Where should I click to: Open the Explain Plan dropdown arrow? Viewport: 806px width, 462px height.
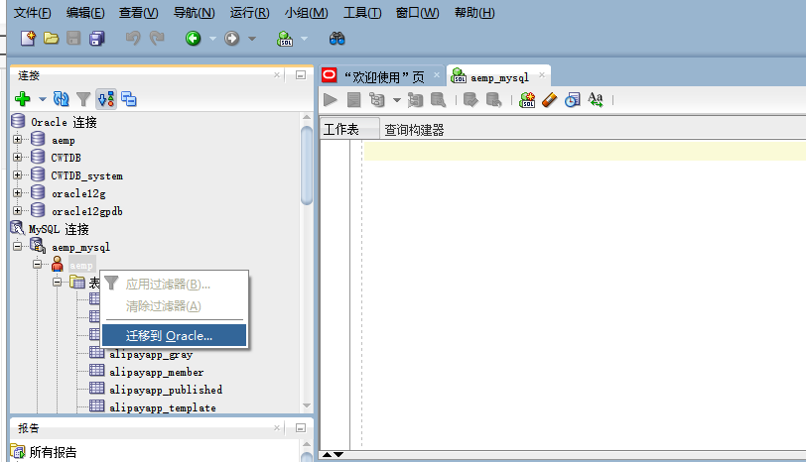(397, 100)
